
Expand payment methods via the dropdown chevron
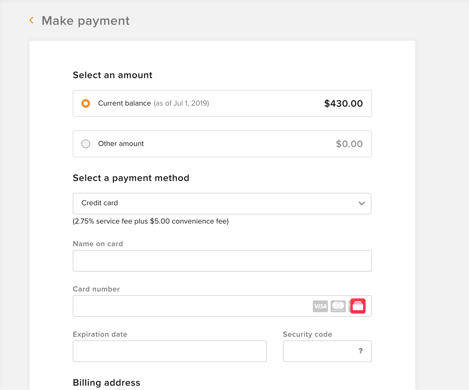point(362,203)
